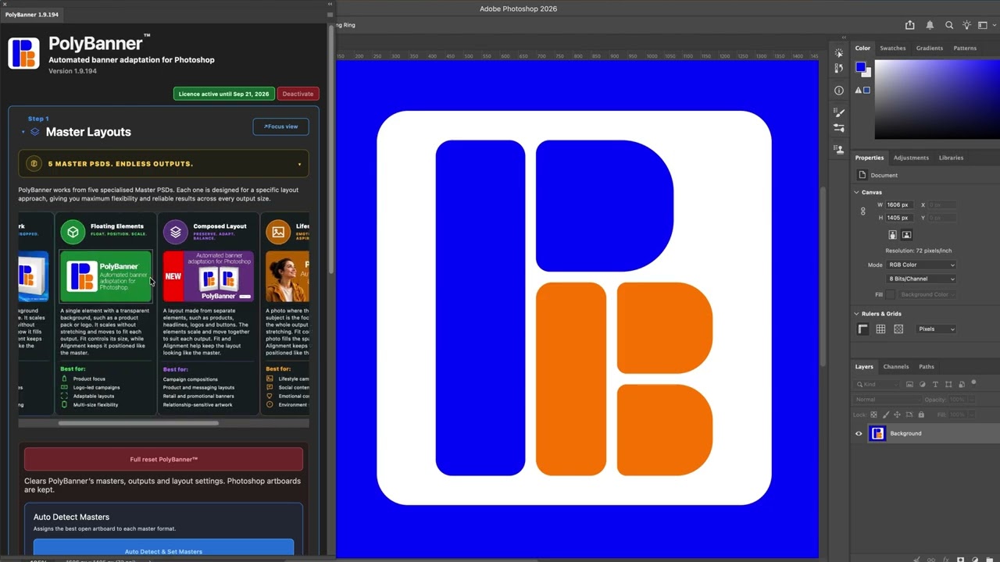Image resolution: width=1000 pixels, height=562 pixels.
Task: Click Auto Detect & Set Masters button
Action: 163,548
